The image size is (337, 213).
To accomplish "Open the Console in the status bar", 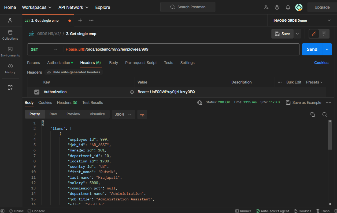I will (x=36, y=211).
